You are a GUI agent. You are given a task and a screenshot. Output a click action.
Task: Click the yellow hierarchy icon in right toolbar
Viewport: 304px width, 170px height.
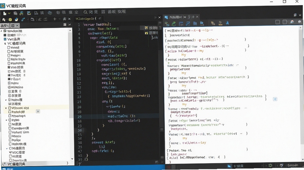(213, 23)
